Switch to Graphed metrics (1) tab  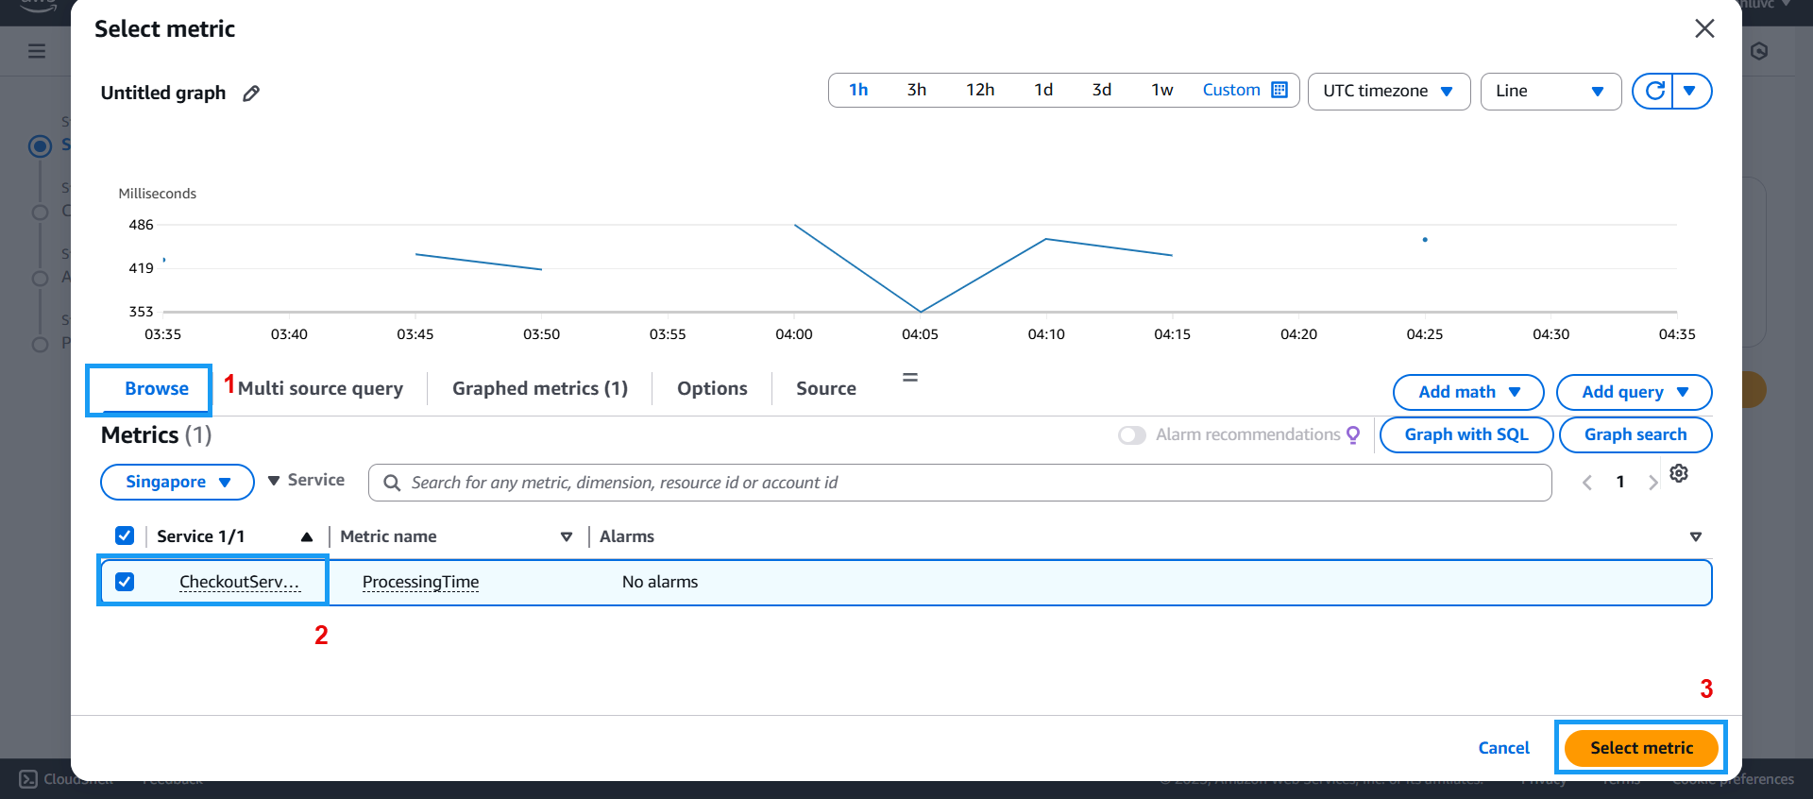coord(539,388)
